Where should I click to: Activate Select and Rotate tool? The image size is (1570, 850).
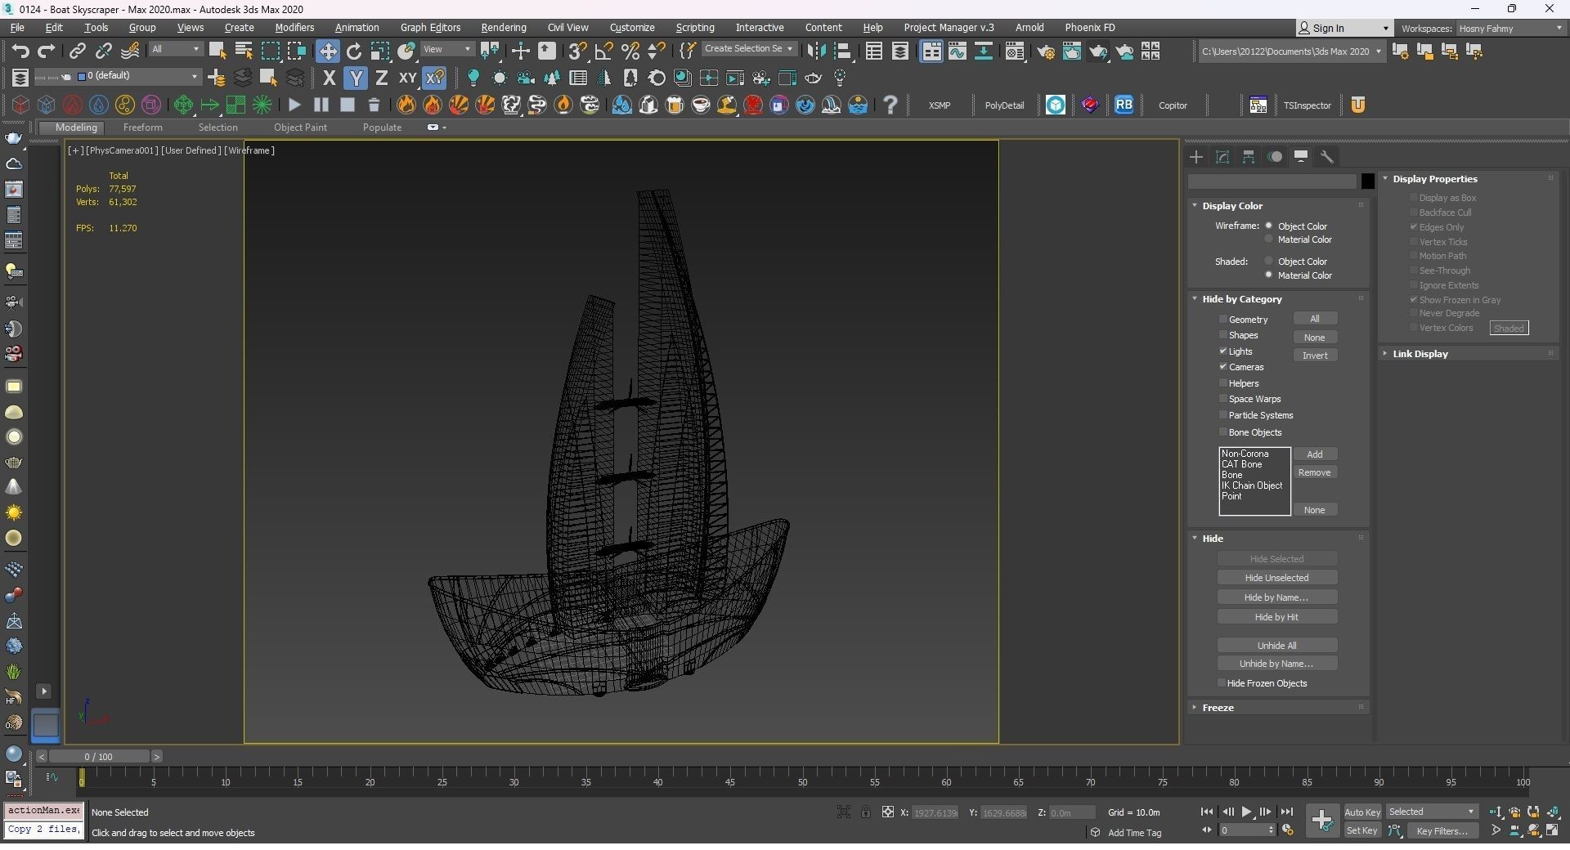coord(354,51)
